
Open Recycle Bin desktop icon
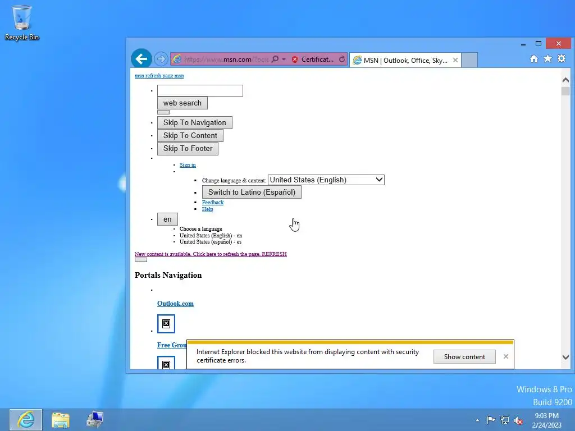click(22, 22)
